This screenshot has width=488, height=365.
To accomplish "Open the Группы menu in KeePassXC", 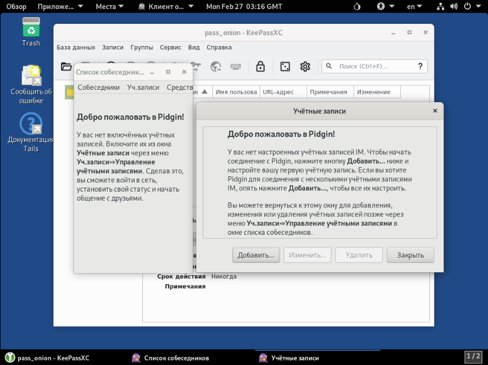I will [141, 48].
